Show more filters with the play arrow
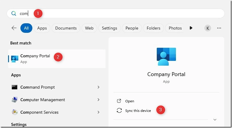 point(191,28)
